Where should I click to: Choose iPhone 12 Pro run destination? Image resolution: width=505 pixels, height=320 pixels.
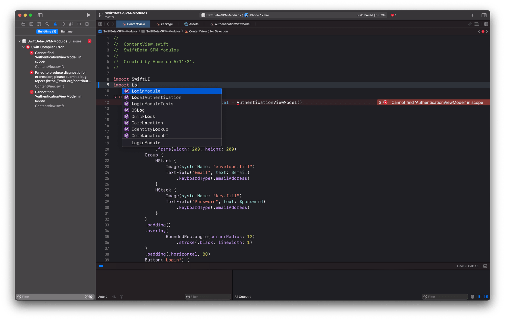click(x=257, y=15)
